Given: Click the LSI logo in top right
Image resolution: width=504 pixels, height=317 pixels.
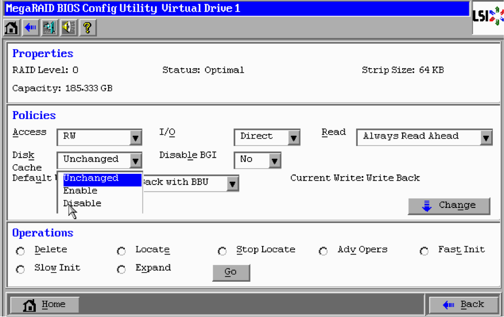Looking at the screenshot, I should click(x=488, y=16).
